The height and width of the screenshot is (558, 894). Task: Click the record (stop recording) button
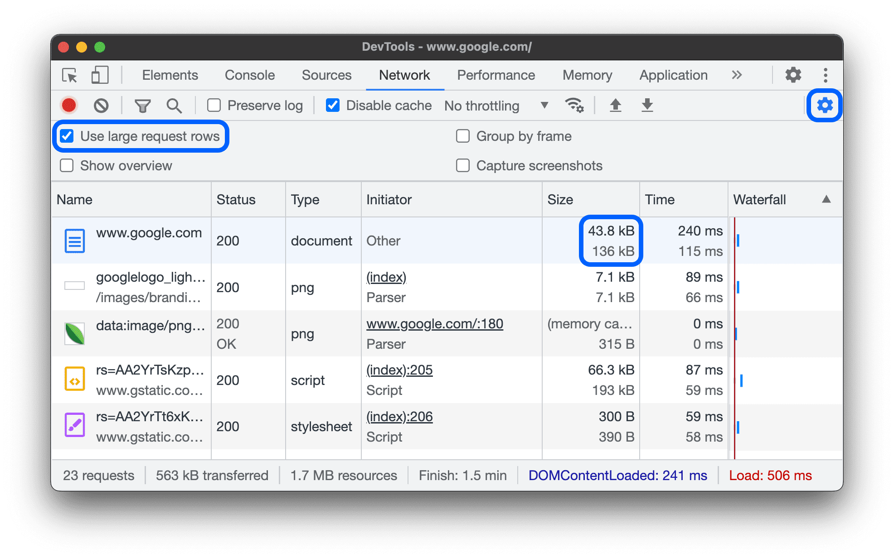(69, 104)
